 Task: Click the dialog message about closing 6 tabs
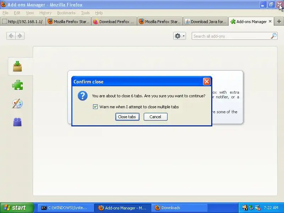click(148, 96)
